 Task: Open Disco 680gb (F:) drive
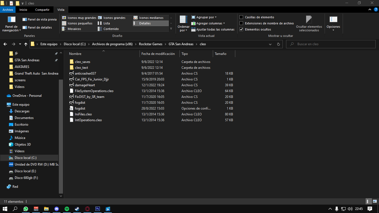coord(26,178)
